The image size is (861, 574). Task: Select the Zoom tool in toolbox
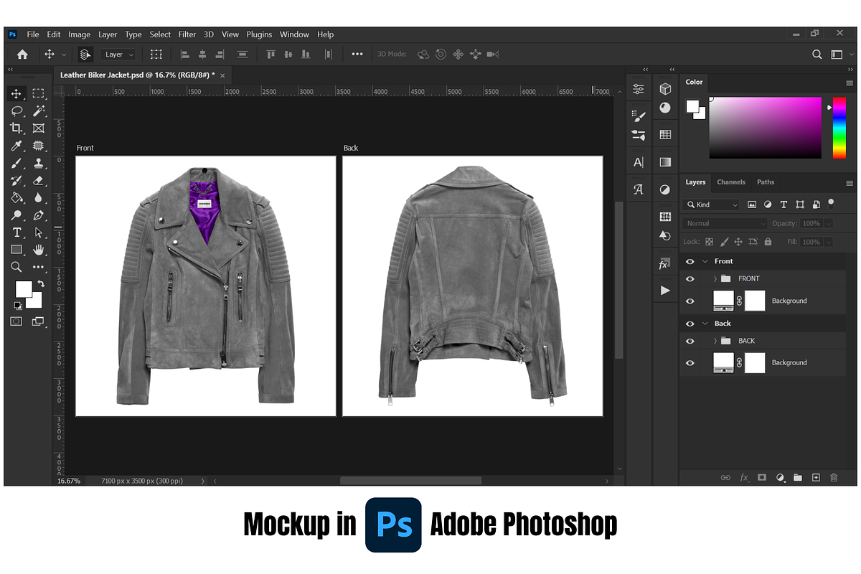(x=17, y=267)
